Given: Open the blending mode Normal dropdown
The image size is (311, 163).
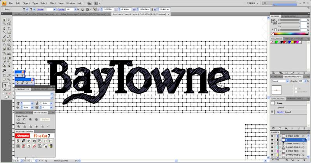Looking at the screenshot, I should coord(280,81).
